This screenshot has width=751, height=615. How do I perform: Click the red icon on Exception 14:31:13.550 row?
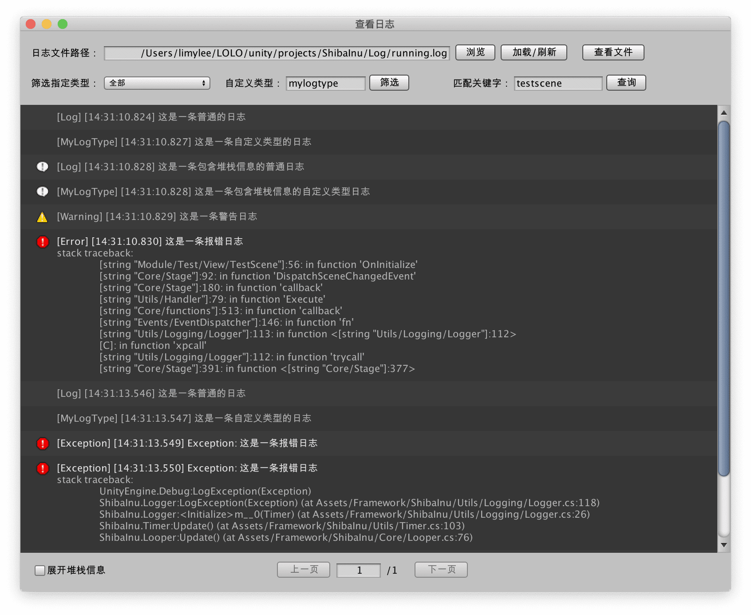click(42, 468)
